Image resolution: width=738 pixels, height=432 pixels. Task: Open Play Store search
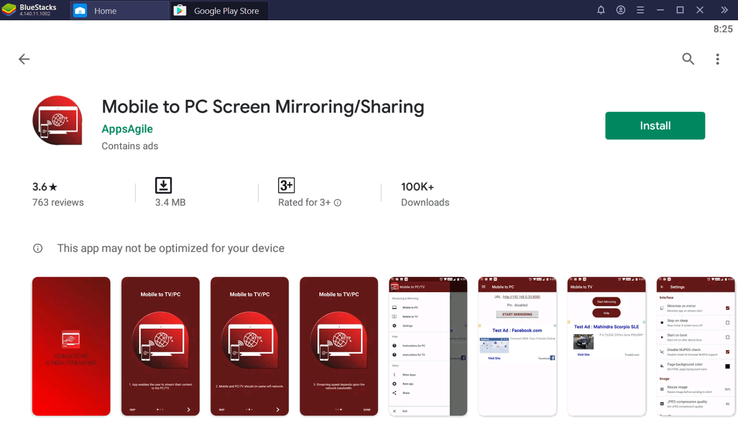[688, 59]
